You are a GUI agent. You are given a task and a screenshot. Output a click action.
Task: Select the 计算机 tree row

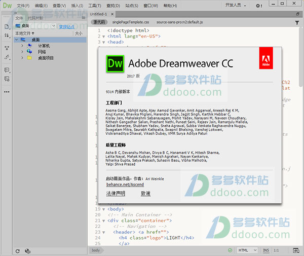pyautogui.click(x=50, y=46)
